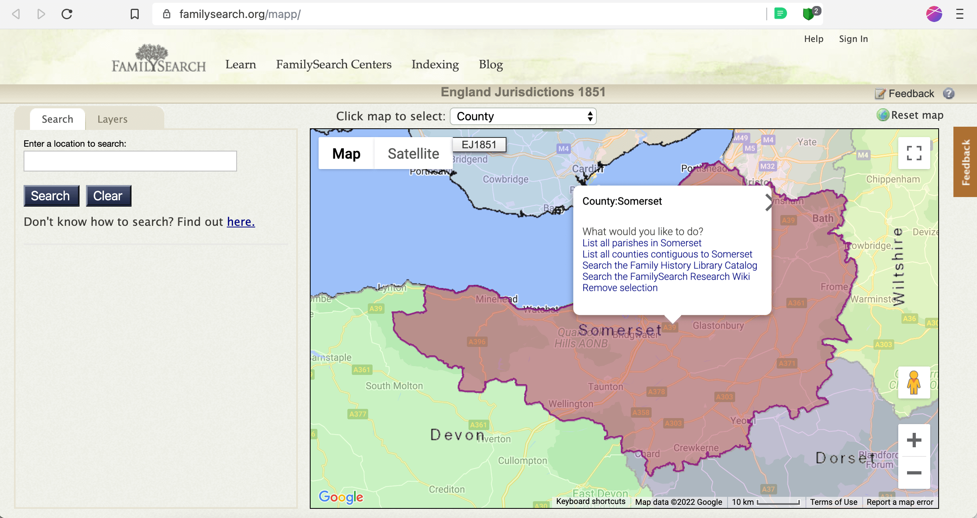Click Report a map error

(900, 502)
